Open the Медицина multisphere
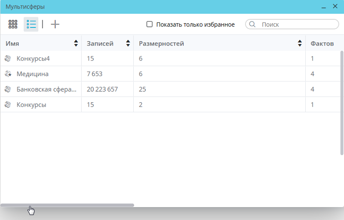This screenshot has height=220, width=344. (33, 74)
